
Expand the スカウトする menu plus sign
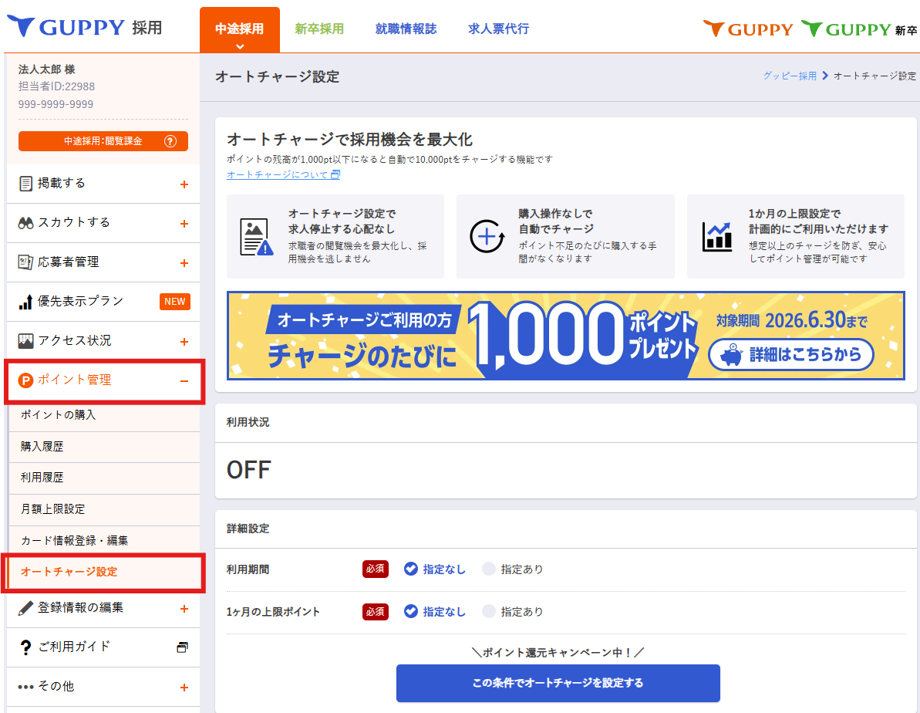(184, 224)
